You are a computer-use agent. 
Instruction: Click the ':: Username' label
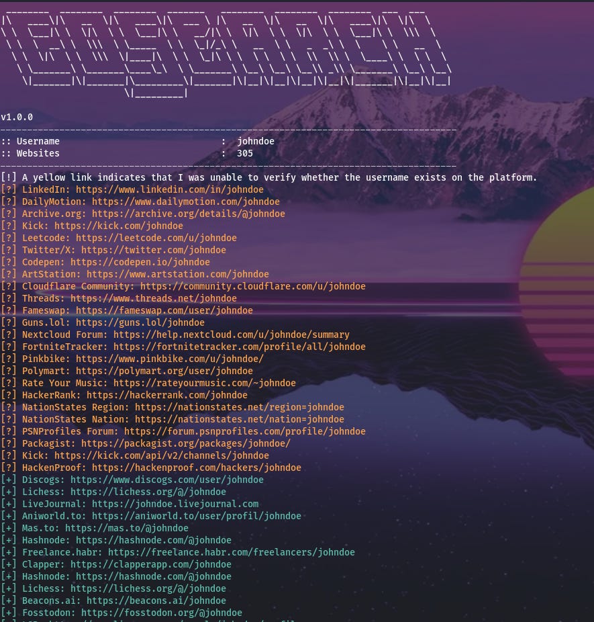click(30, 141)
